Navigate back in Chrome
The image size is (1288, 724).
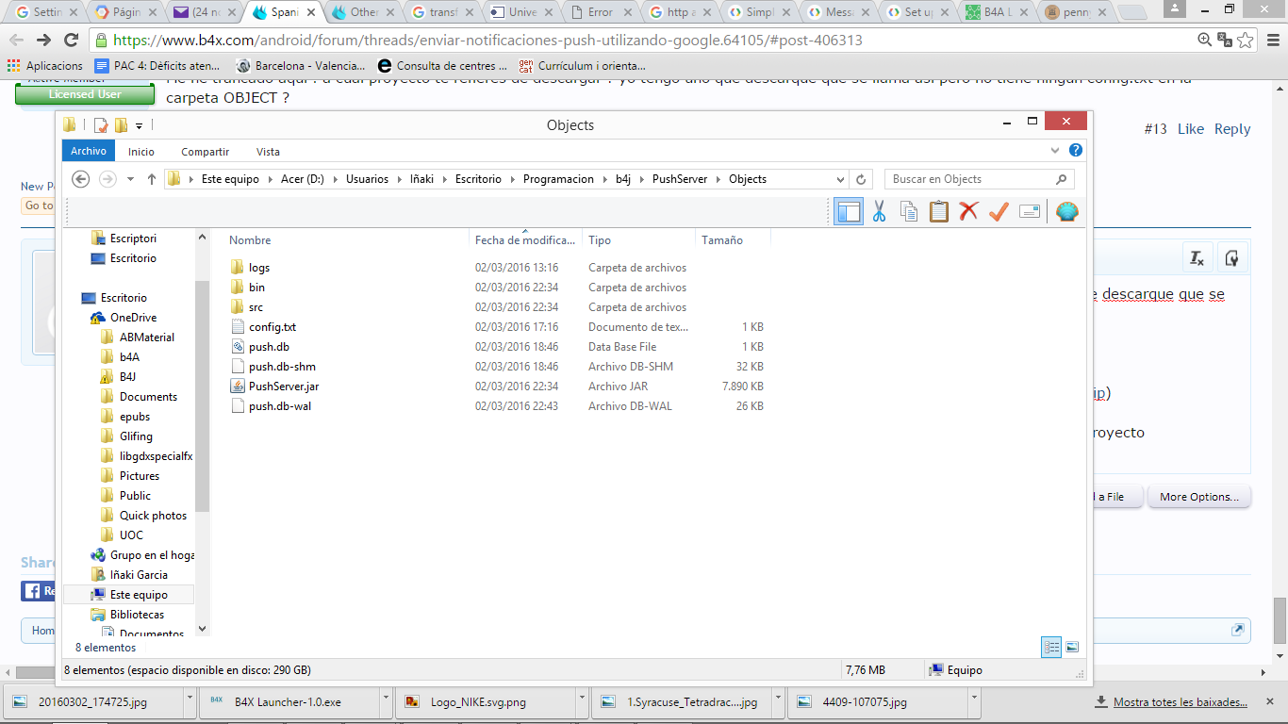[16, 41]
